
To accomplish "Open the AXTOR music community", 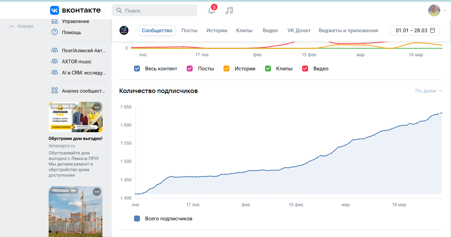I will click(x=76, y=61).
